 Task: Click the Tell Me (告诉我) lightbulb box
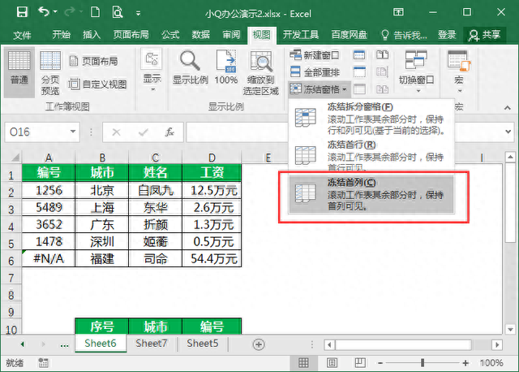click(x=404, y=35)
